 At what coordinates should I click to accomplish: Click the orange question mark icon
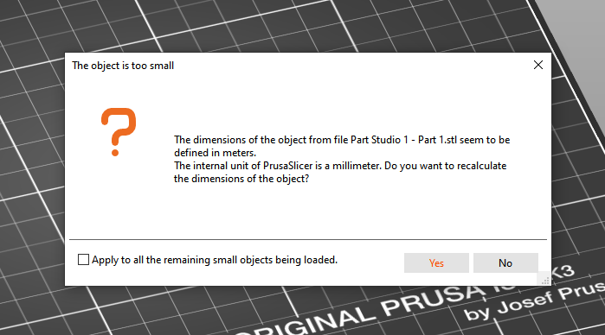click(x=119, y=132)
